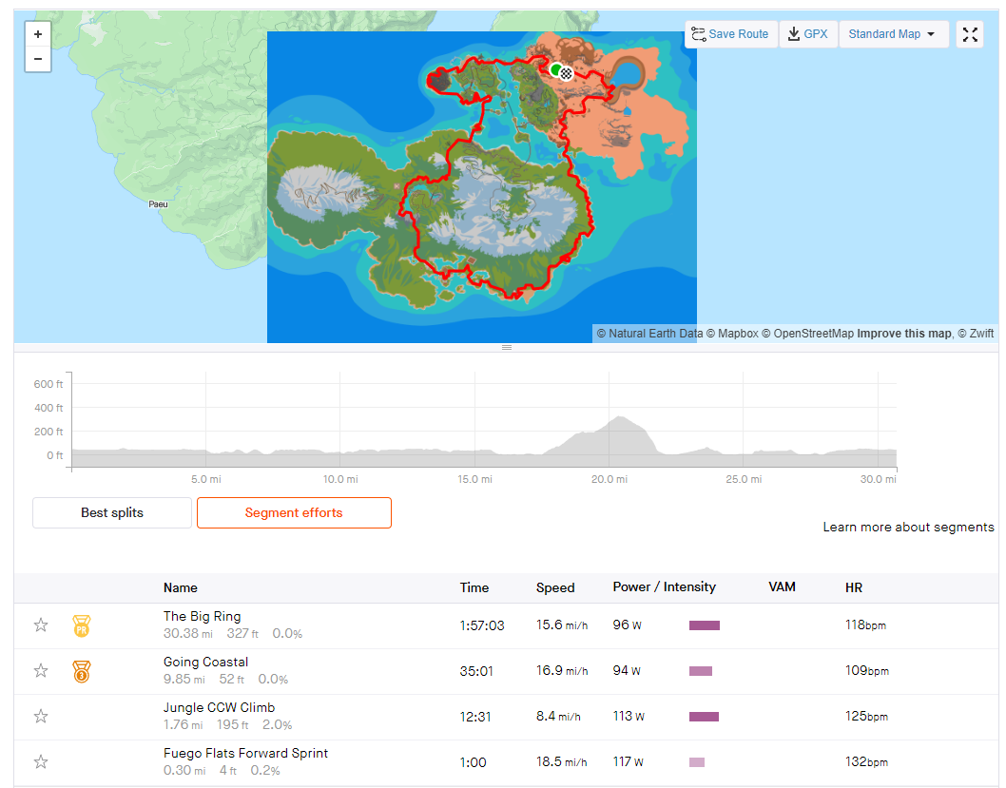Star the Jungle CCW Climb segment

point(41,716)
